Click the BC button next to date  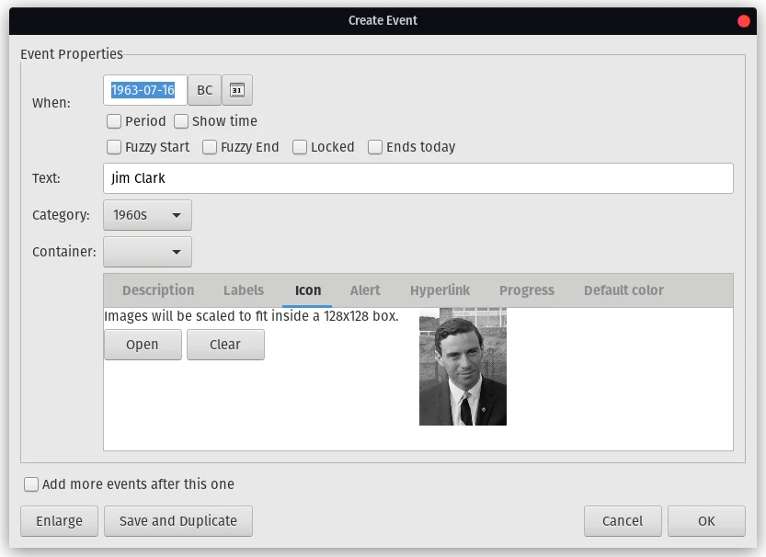203,90
